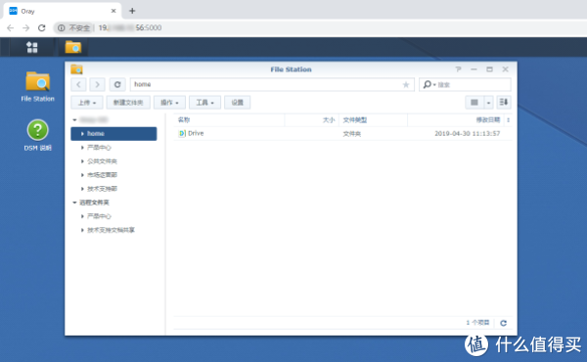
Task: Click the File Station help question mark
Action: pos(458,69)
